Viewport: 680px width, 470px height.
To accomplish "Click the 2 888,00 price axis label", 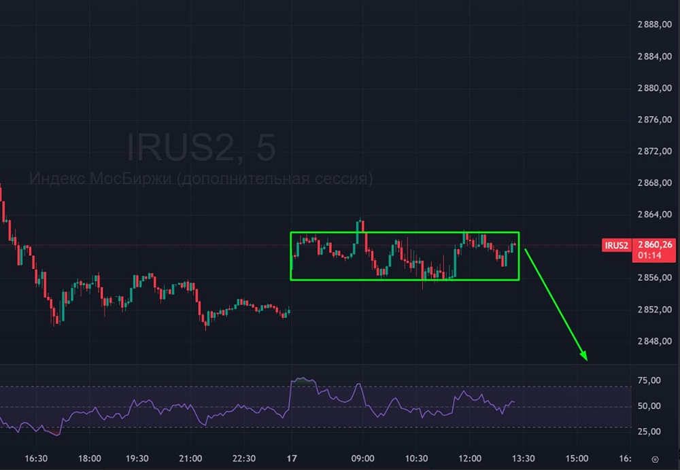I will 654,24.
